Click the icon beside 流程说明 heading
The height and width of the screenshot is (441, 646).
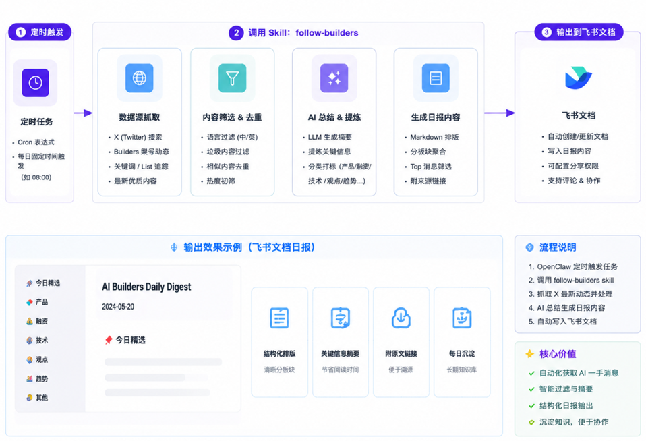point(530,247)
